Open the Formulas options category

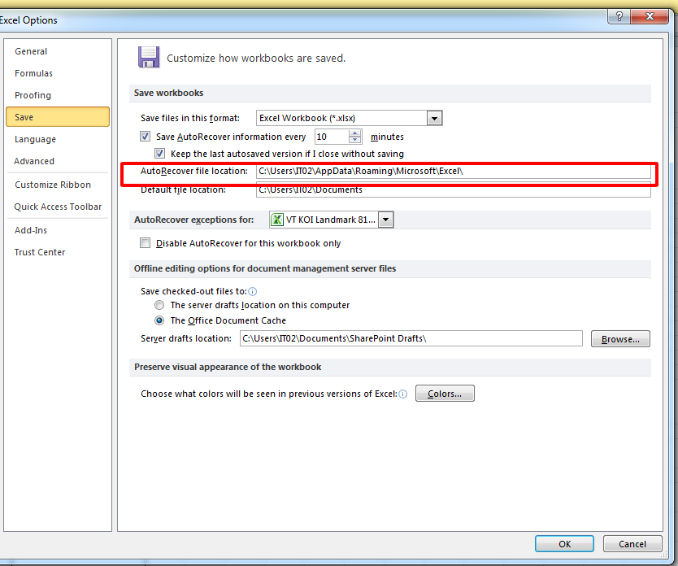(33, 73)
